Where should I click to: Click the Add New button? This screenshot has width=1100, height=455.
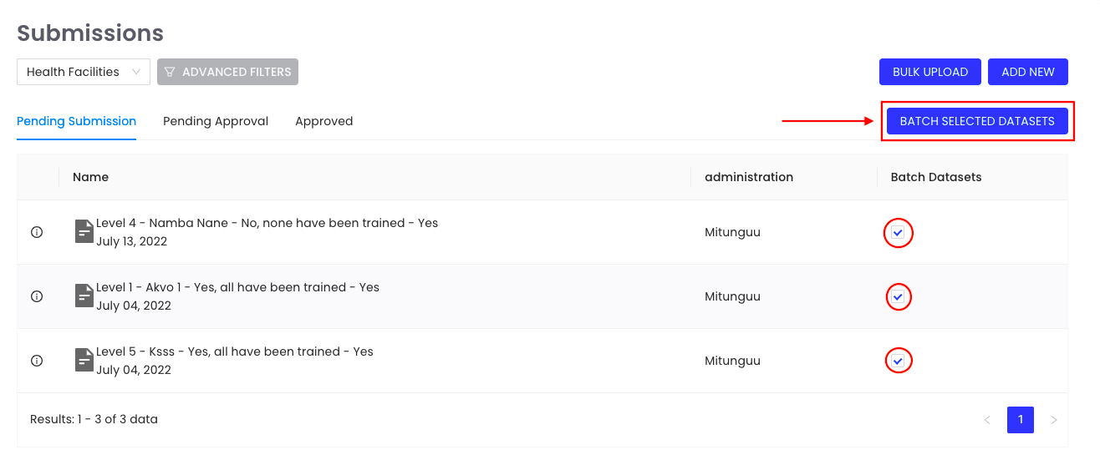coord(1028,72)
